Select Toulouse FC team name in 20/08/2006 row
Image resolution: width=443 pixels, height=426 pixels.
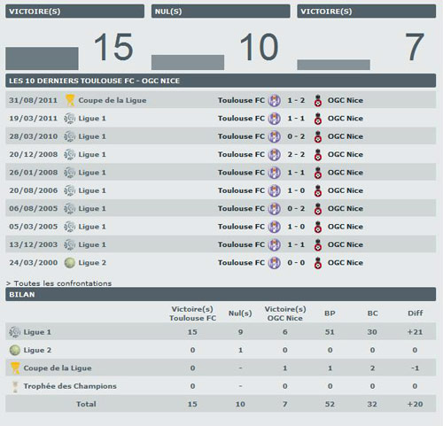241,190
